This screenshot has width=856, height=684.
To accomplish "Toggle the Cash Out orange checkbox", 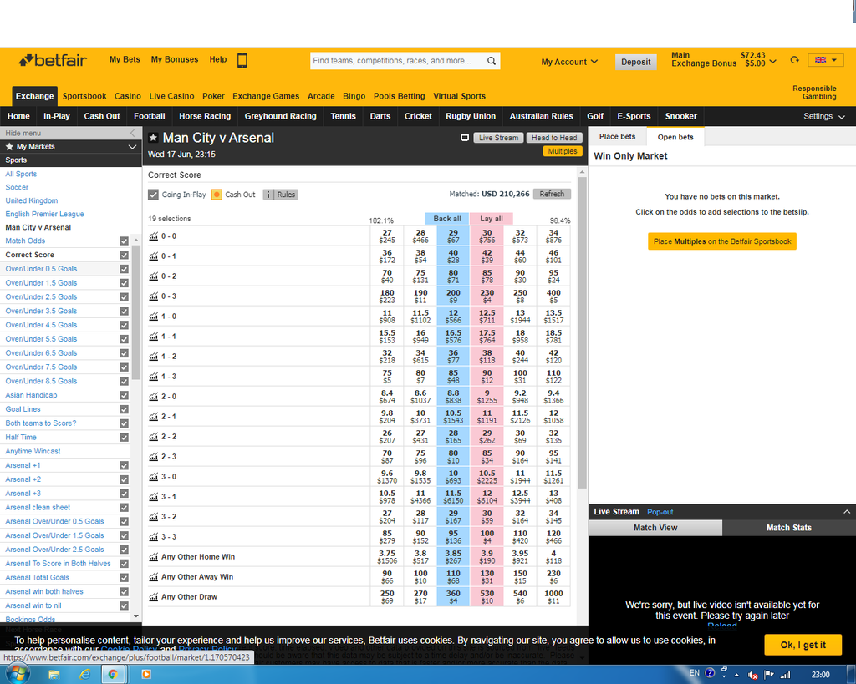I will tap(217, 195).
